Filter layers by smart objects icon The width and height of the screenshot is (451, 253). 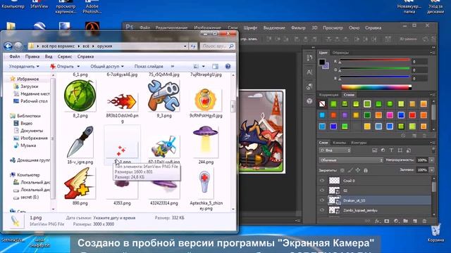click(409, 150)
